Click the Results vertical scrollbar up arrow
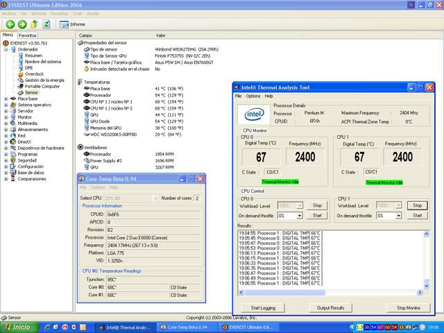 427,234
